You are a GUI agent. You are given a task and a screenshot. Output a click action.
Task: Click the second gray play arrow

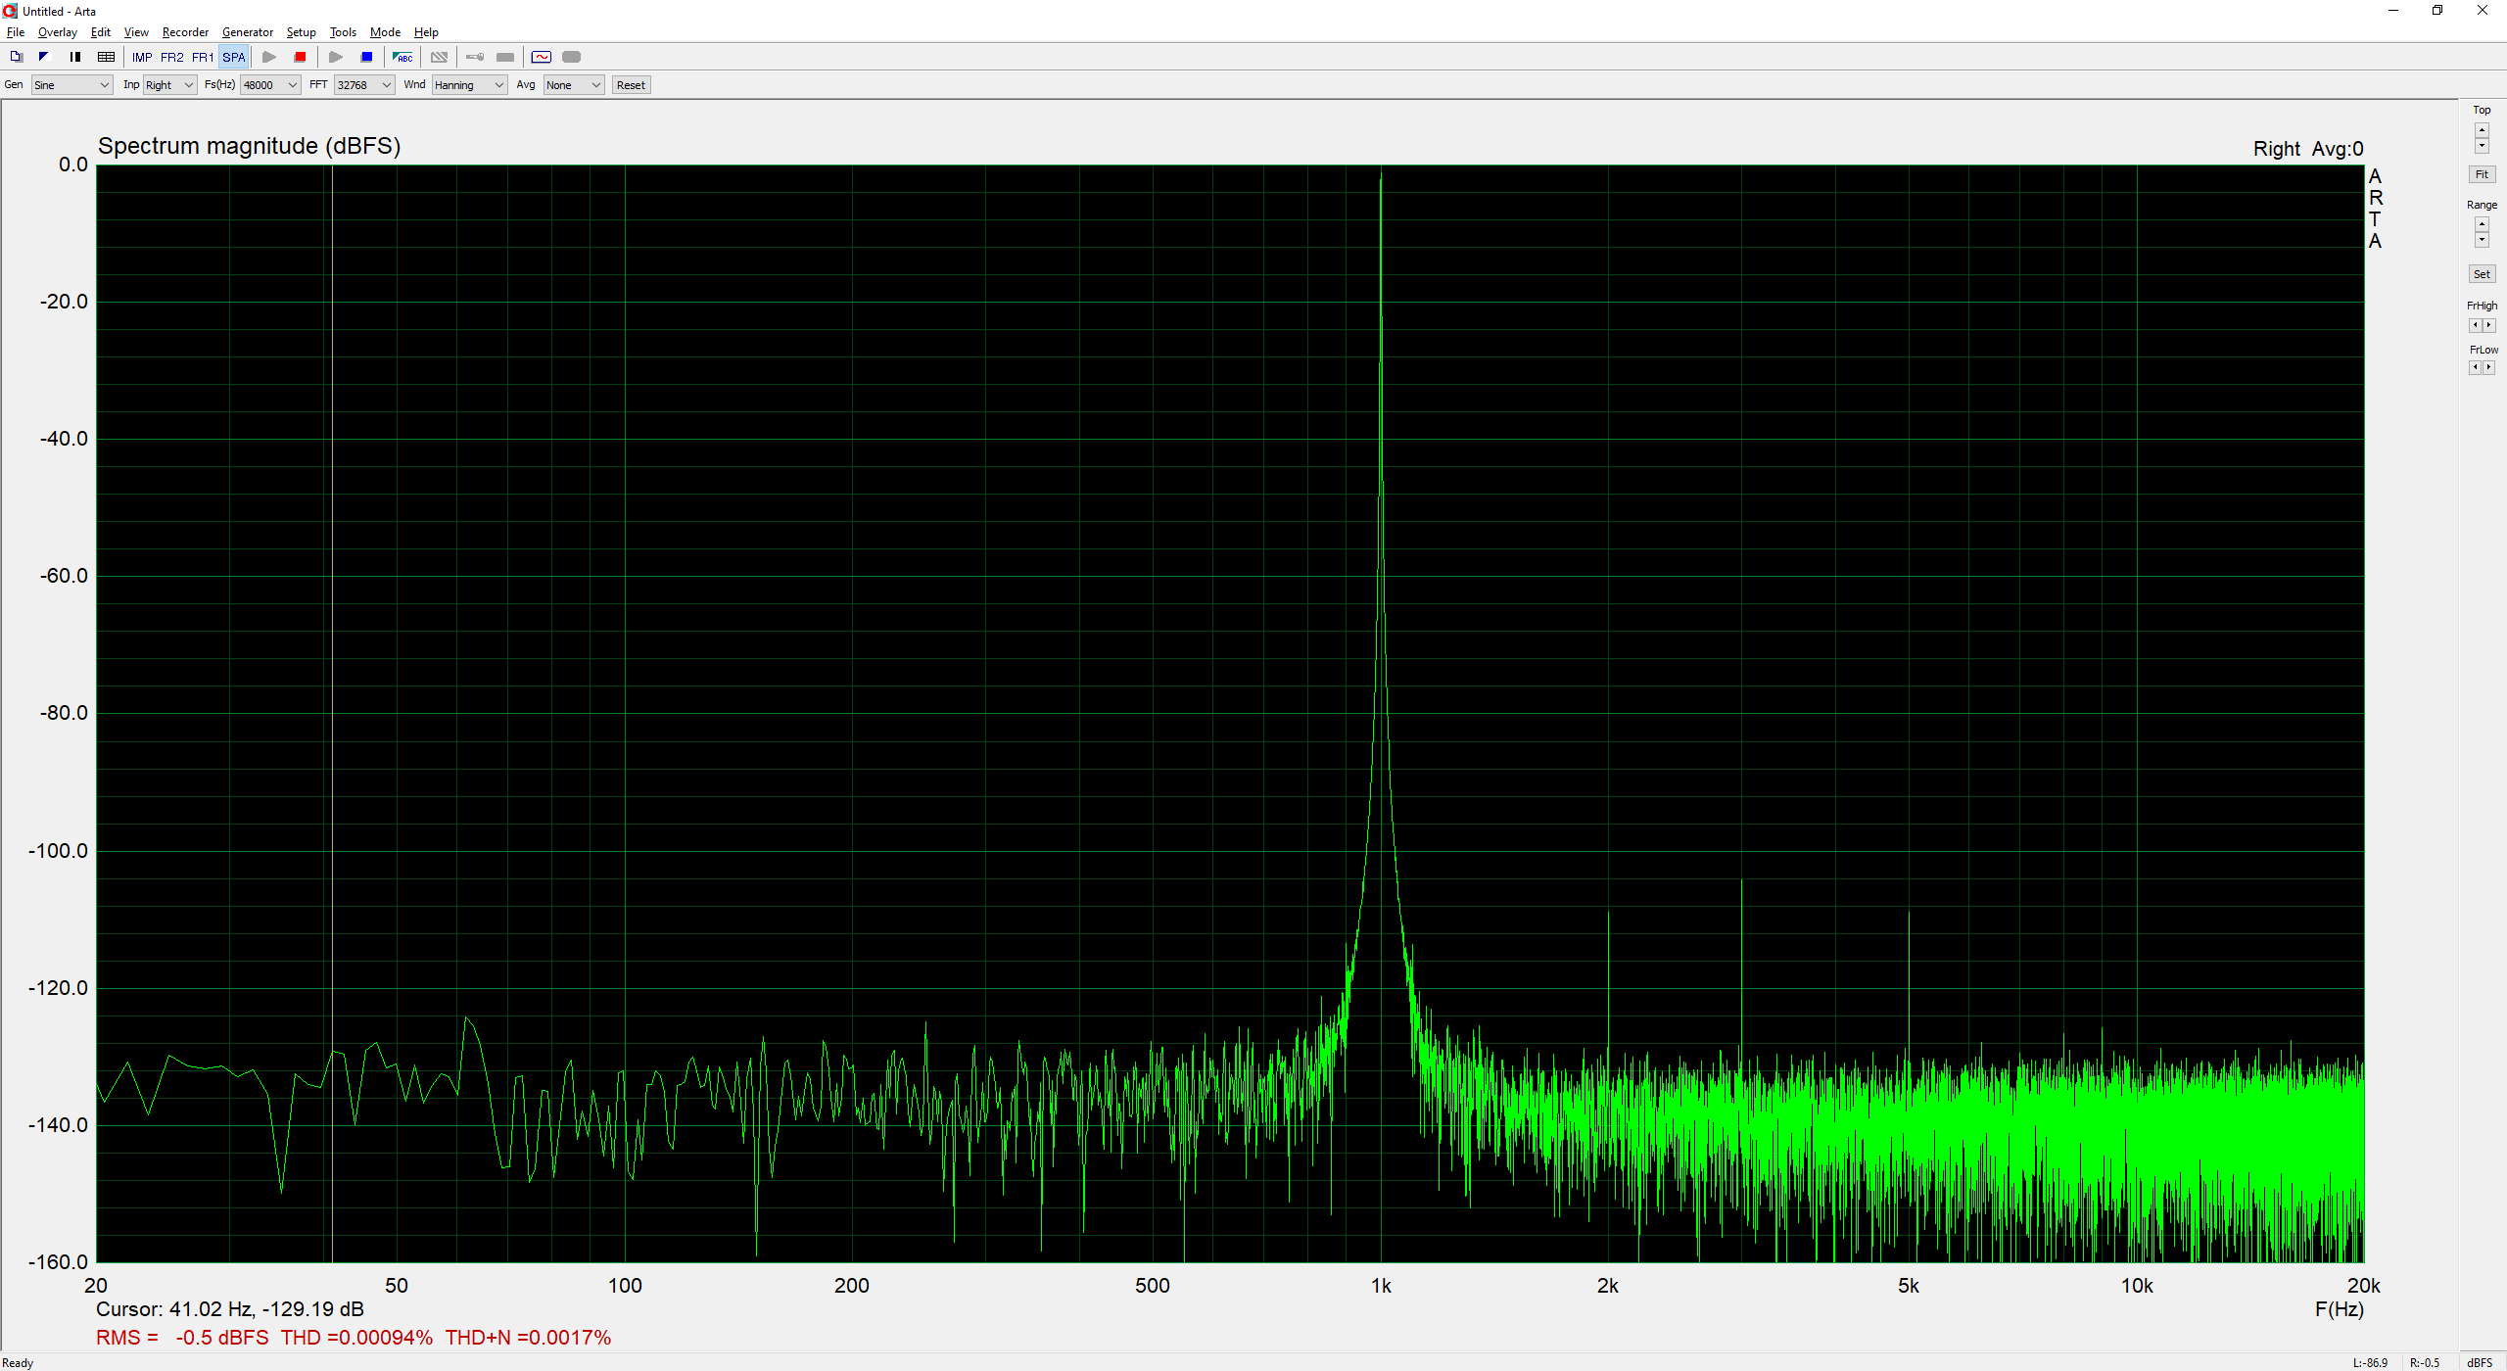click(x=336, y=57)
